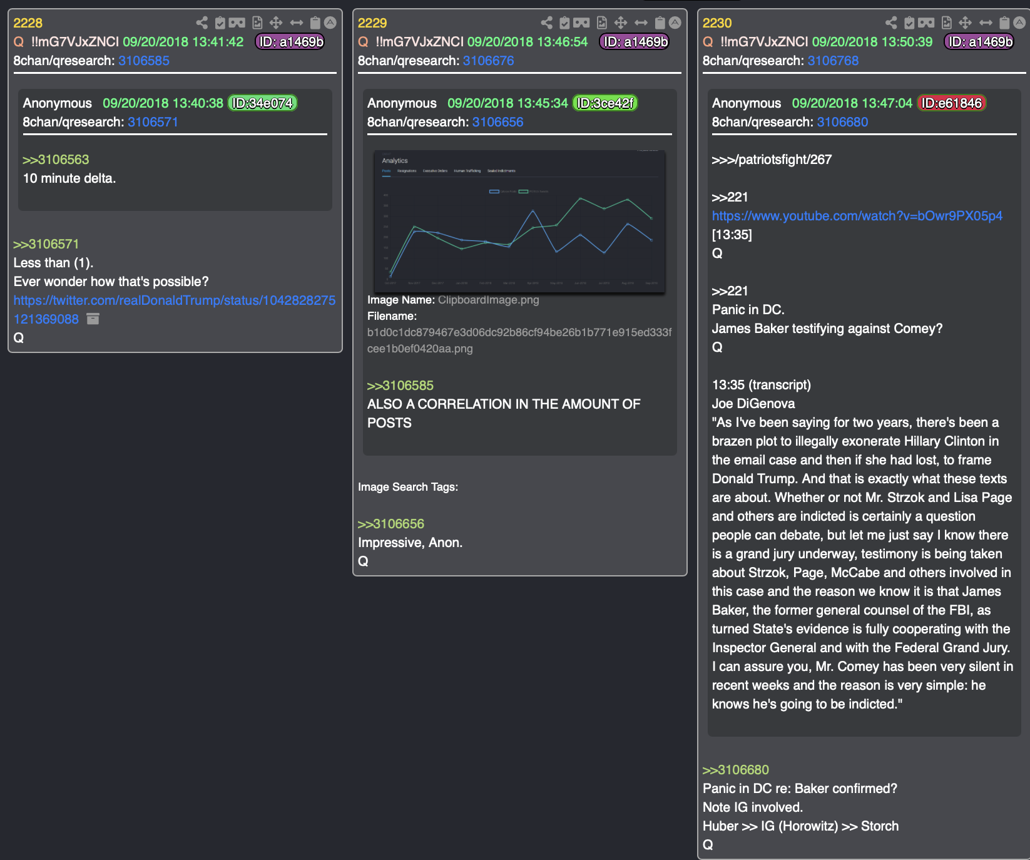
Task: Click four-way move arrows icon on post 2229
Action: pyautogui.click(x=621, y=23)
